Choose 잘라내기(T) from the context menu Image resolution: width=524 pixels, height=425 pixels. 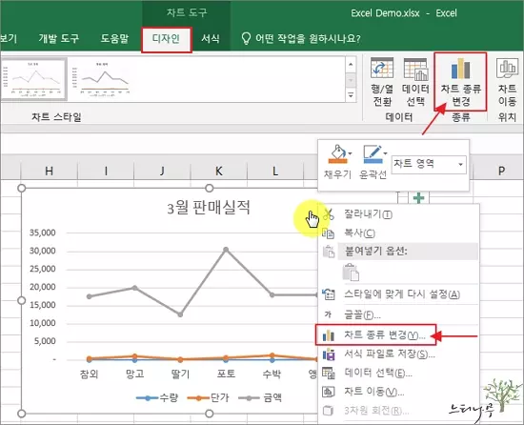397,213
